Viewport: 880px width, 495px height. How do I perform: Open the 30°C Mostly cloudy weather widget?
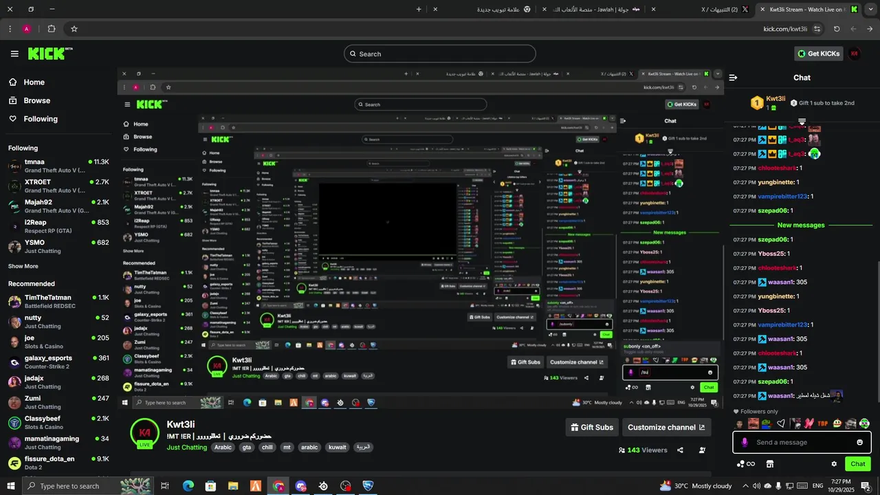(696, 486)
